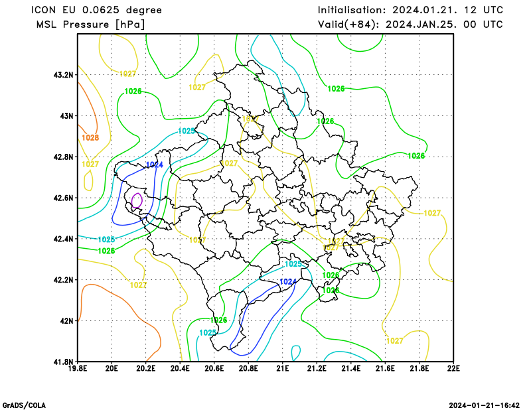531x410 pixels.
Task: Select the "21.2E" longitude label
Action: tap(317, 368)
